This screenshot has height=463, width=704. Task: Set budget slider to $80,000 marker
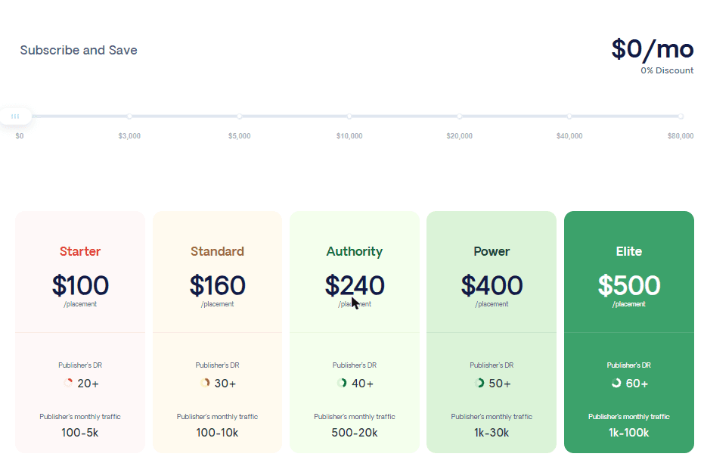pos(681,117)
